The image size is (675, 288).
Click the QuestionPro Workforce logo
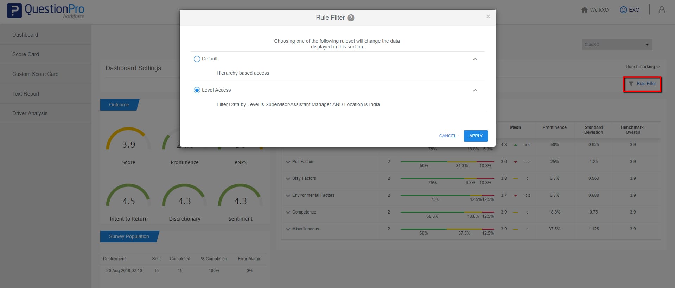coord(46,11)
